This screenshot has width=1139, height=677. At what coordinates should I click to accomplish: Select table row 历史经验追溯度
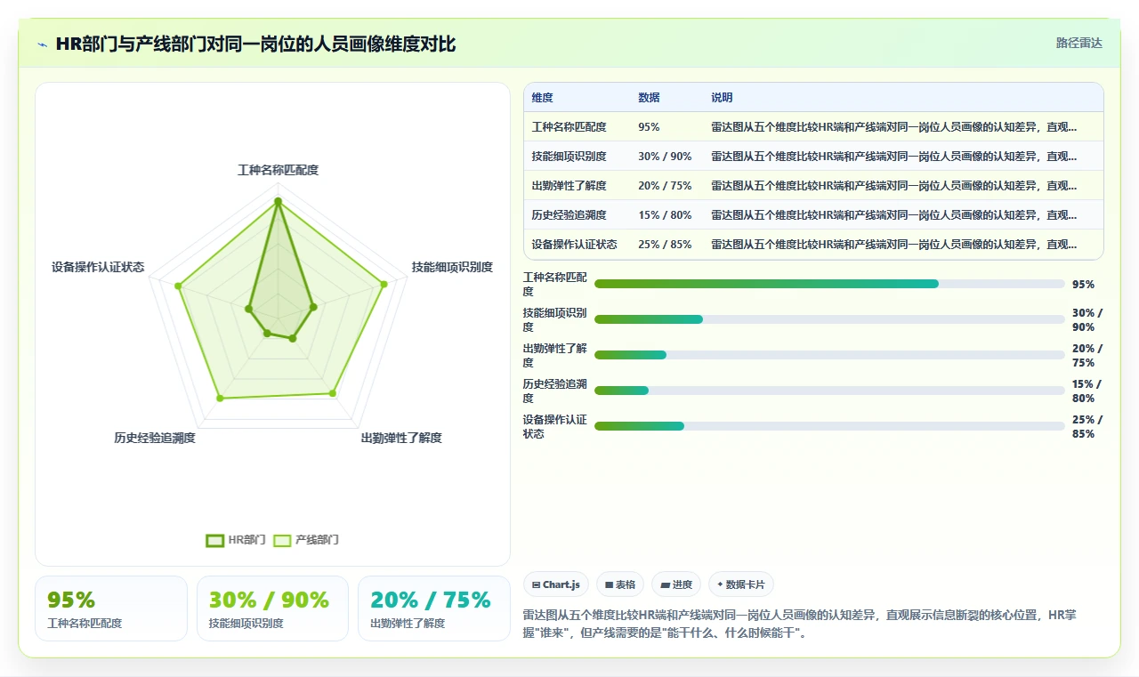pyautogui.click(x=813, y=215)
